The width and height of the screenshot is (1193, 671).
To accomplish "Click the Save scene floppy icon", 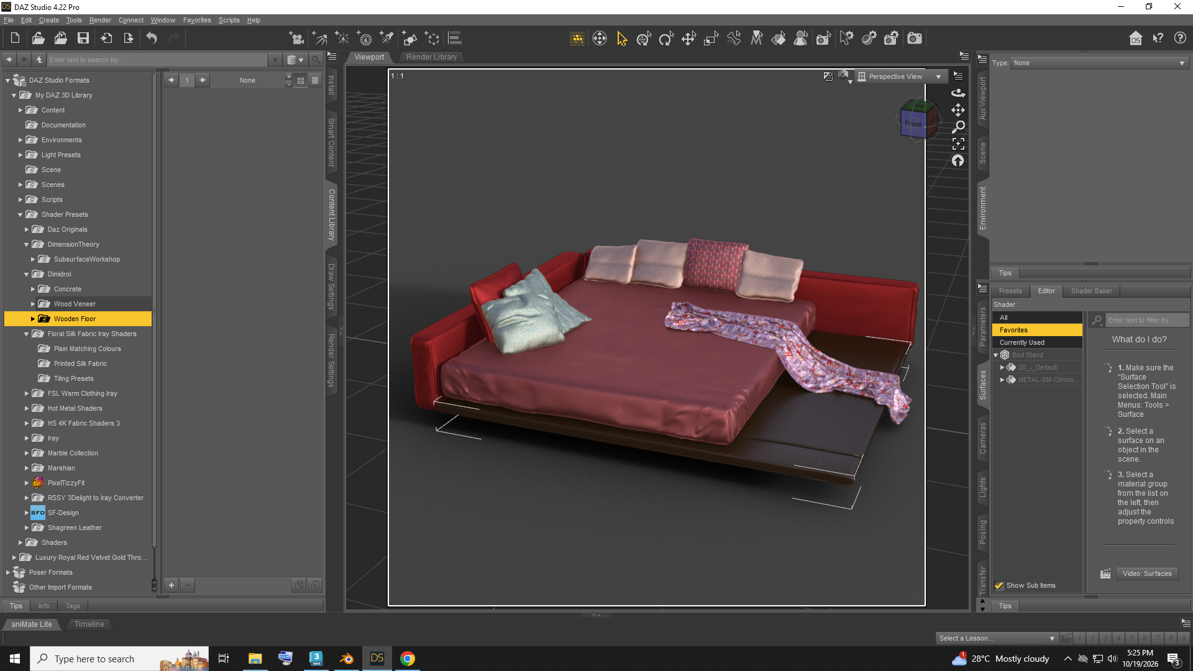I will coord(83,39).
